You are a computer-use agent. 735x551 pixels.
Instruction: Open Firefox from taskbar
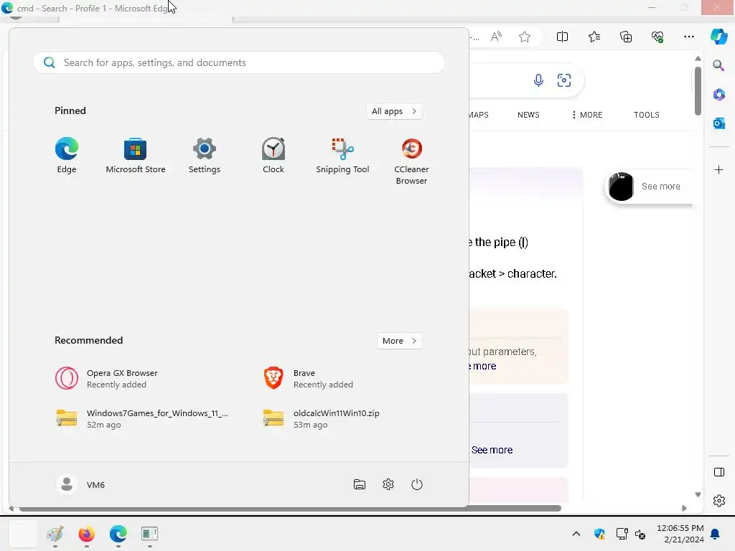[87, 534]
